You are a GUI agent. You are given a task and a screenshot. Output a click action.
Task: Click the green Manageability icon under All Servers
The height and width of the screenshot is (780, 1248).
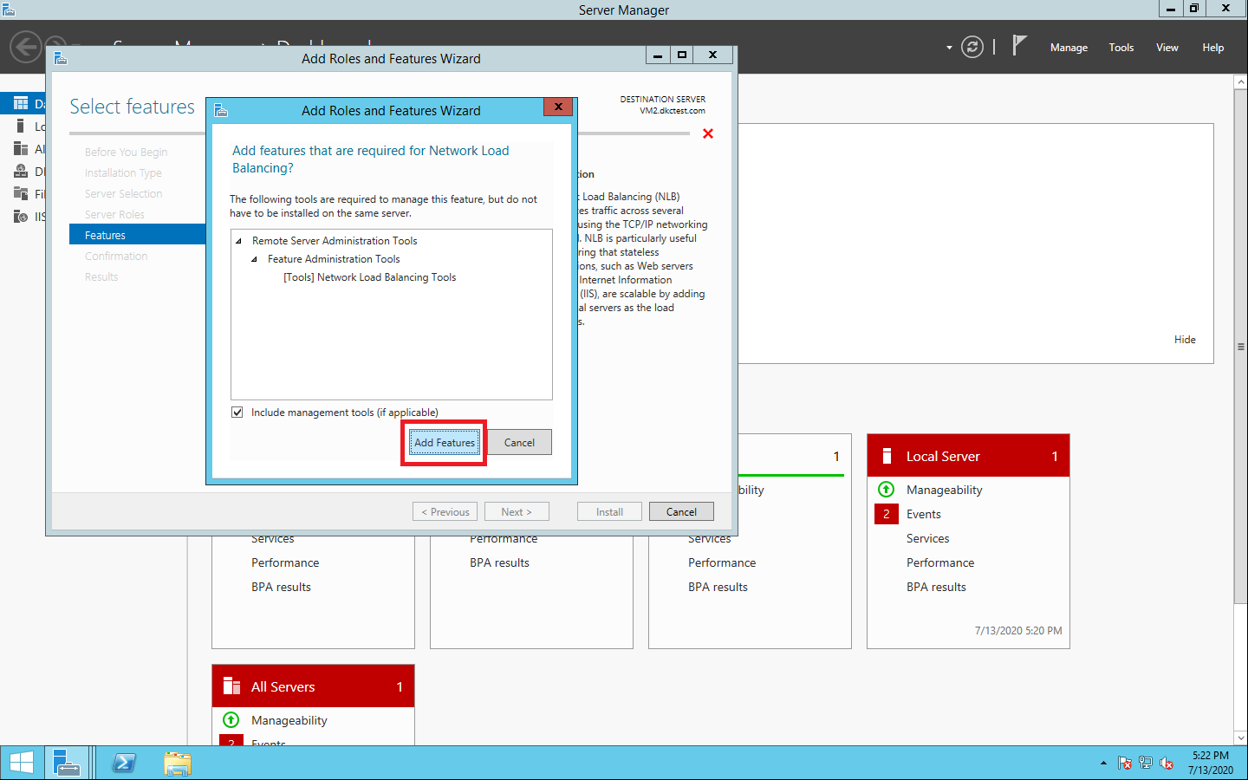tap(231, 720)
